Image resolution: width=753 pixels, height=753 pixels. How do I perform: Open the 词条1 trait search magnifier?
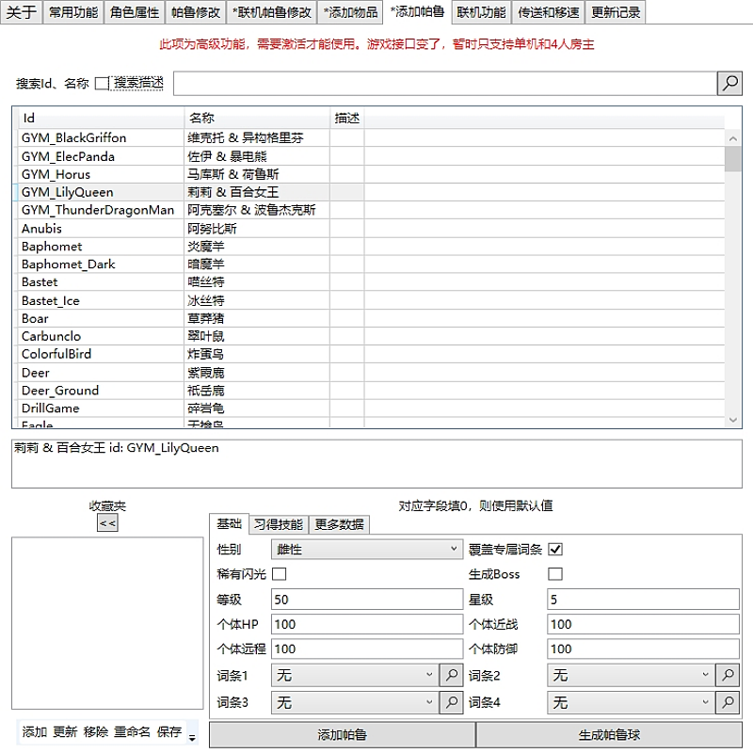[450, 675]
